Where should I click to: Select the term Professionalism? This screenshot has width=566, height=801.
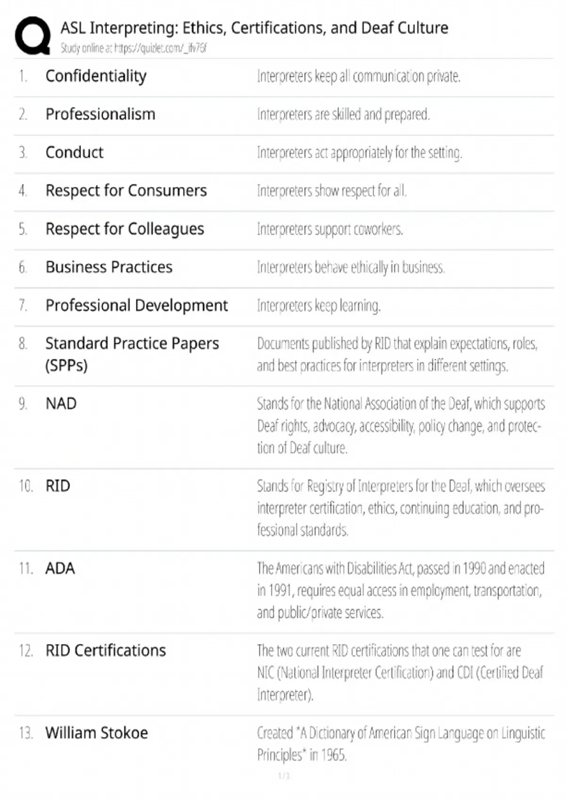100,114
